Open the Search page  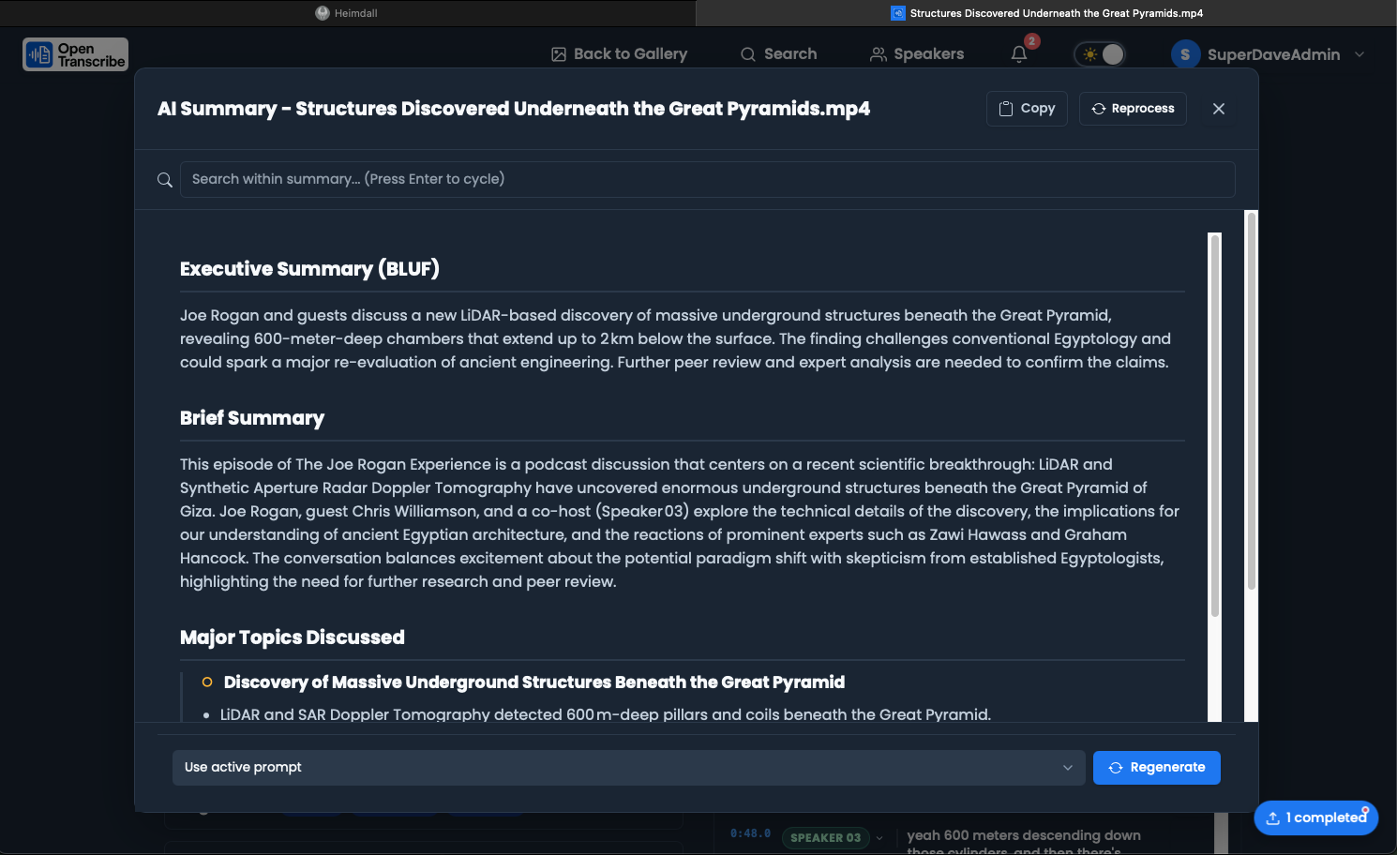click(778, 54)
